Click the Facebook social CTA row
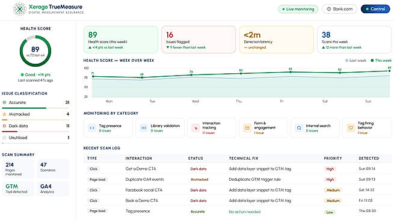 [238, 190]
